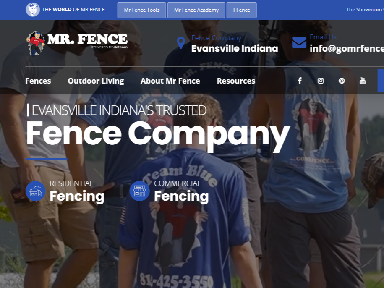This screenshot has width=384, height=288.
Task: Open the Resources menu
Action: click(x=236, y=81)
